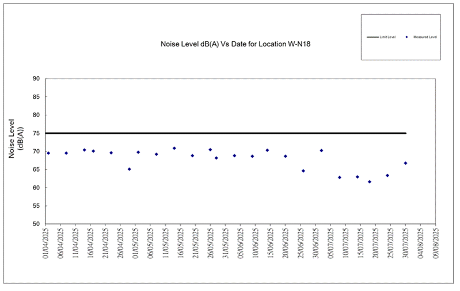
Task: Select date label 20/06/2025
Action: coord(286,243)
